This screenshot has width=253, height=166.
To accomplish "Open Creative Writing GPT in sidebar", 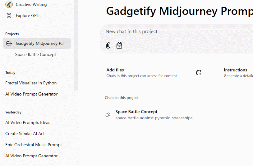I will 31,4.
